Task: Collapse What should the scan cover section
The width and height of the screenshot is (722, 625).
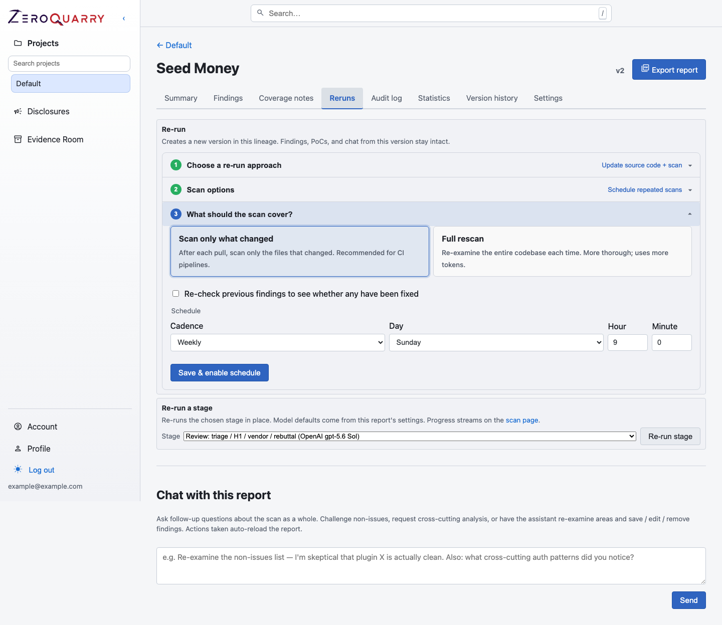Action: [x=431, y=214]
